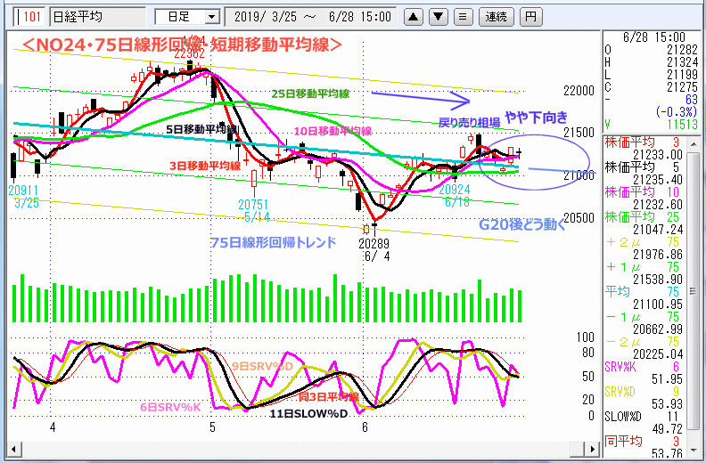Click the 20289 low price label on chart
Viewport: 706px width, 463px height.
pos(374,242)
